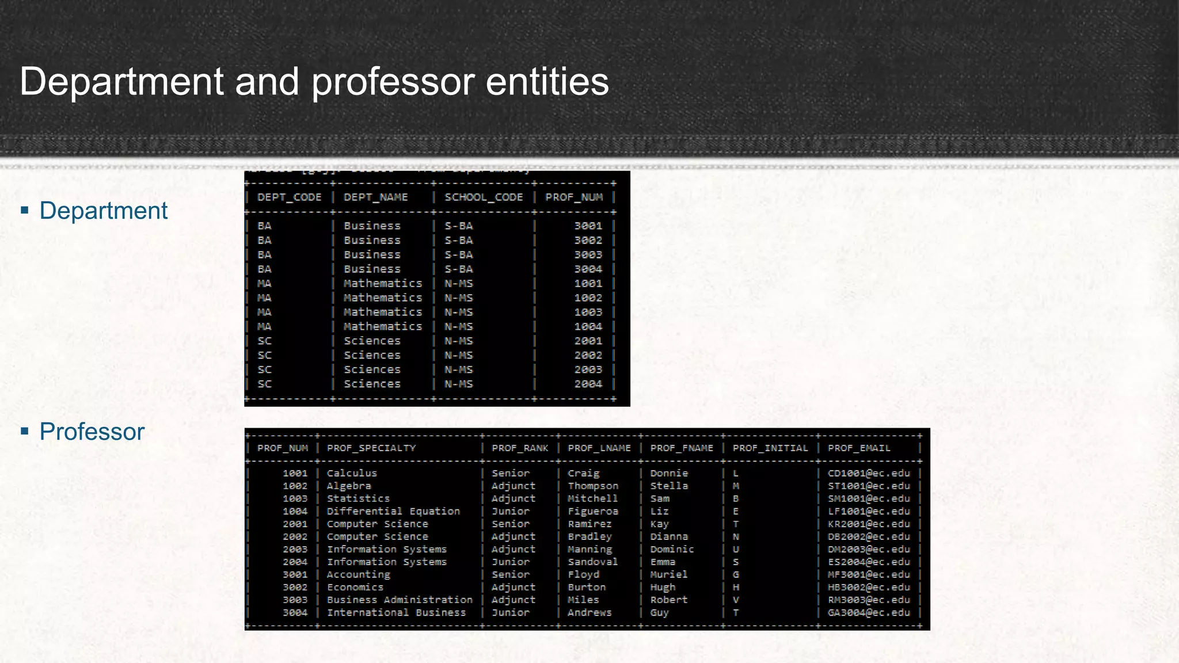Image resolution: width=1179 pixels, height=663 pixels.
Task: Click email GA3004@ec.edu
Action: (869, 612)
